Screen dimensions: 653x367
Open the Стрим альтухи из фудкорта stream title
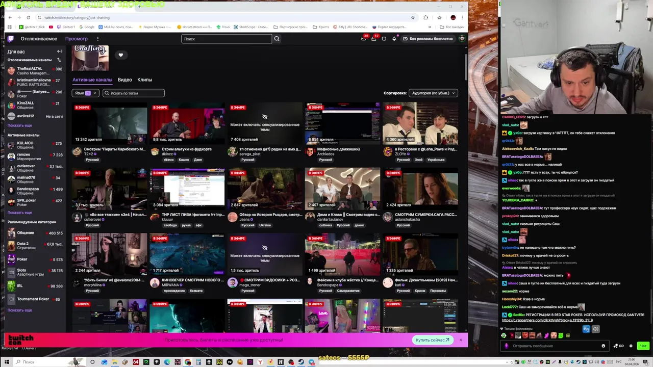click(x=187, y=149)
